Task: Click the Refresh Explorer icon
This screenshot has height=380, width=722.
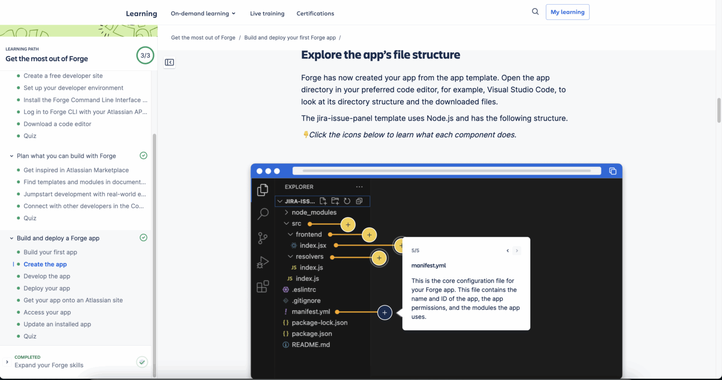Action: 346,201
